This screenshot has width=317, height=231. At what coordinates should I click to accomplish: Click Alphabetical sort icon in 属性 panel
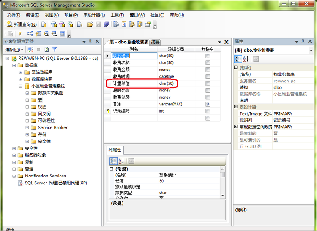point(246,59)
